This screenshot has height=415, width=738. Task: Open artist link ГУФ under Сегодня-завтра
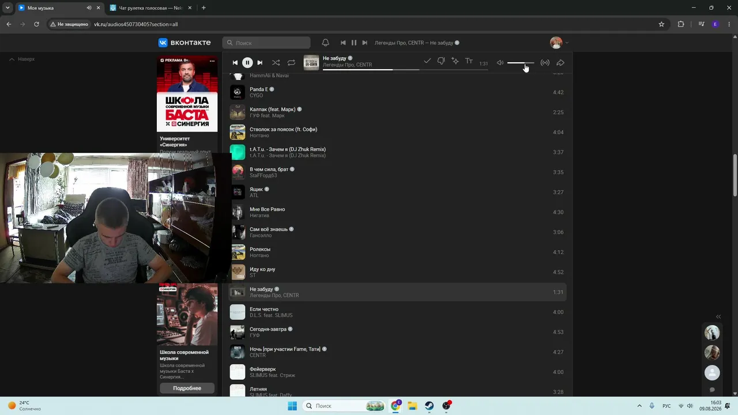click(255, 335)
